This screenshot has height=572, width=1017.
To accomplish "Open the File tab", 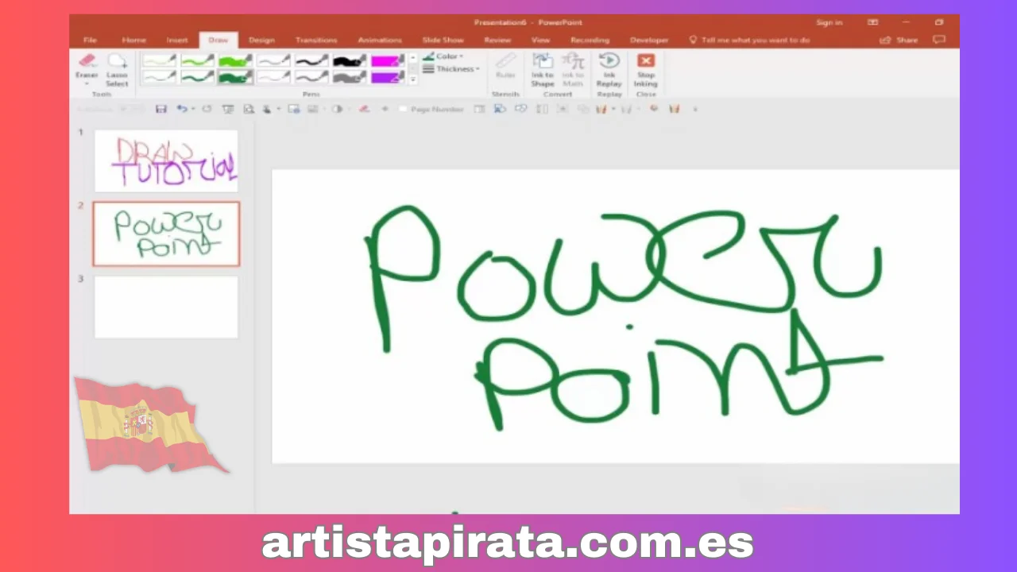I will tap(90, 40).
